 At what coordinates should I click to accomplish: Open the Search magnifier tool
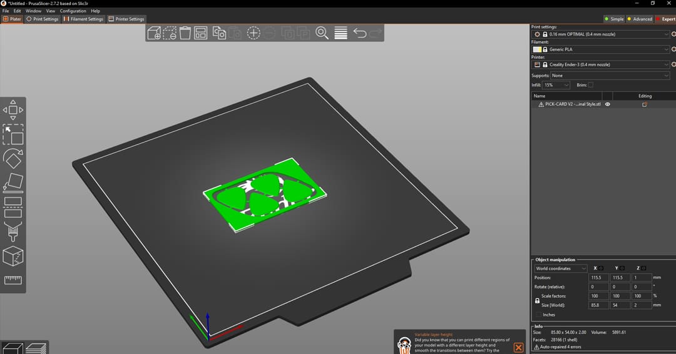322,33
